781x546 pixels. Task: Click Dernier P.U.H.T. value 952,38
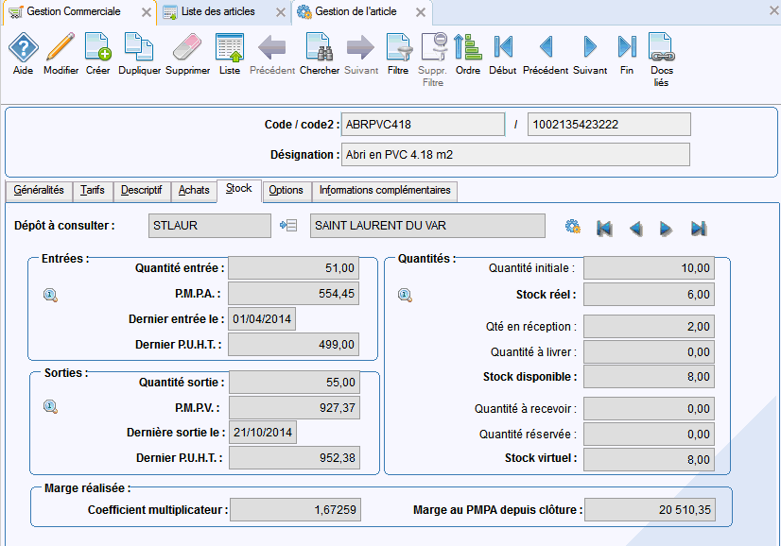[294, 458]
